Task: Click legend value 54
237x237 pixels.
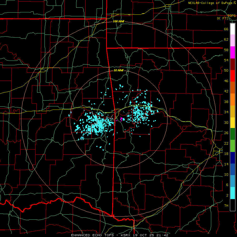Action: (226, 60)
